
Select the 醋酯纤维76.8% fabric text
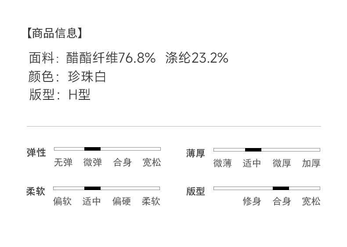111,58
